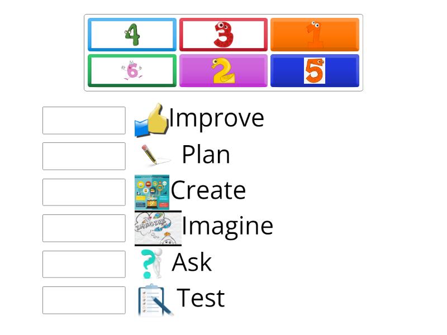Click the infographic picture next to Create
The image size is (447, 335).
pyautogui.click(x=152, y=190)
